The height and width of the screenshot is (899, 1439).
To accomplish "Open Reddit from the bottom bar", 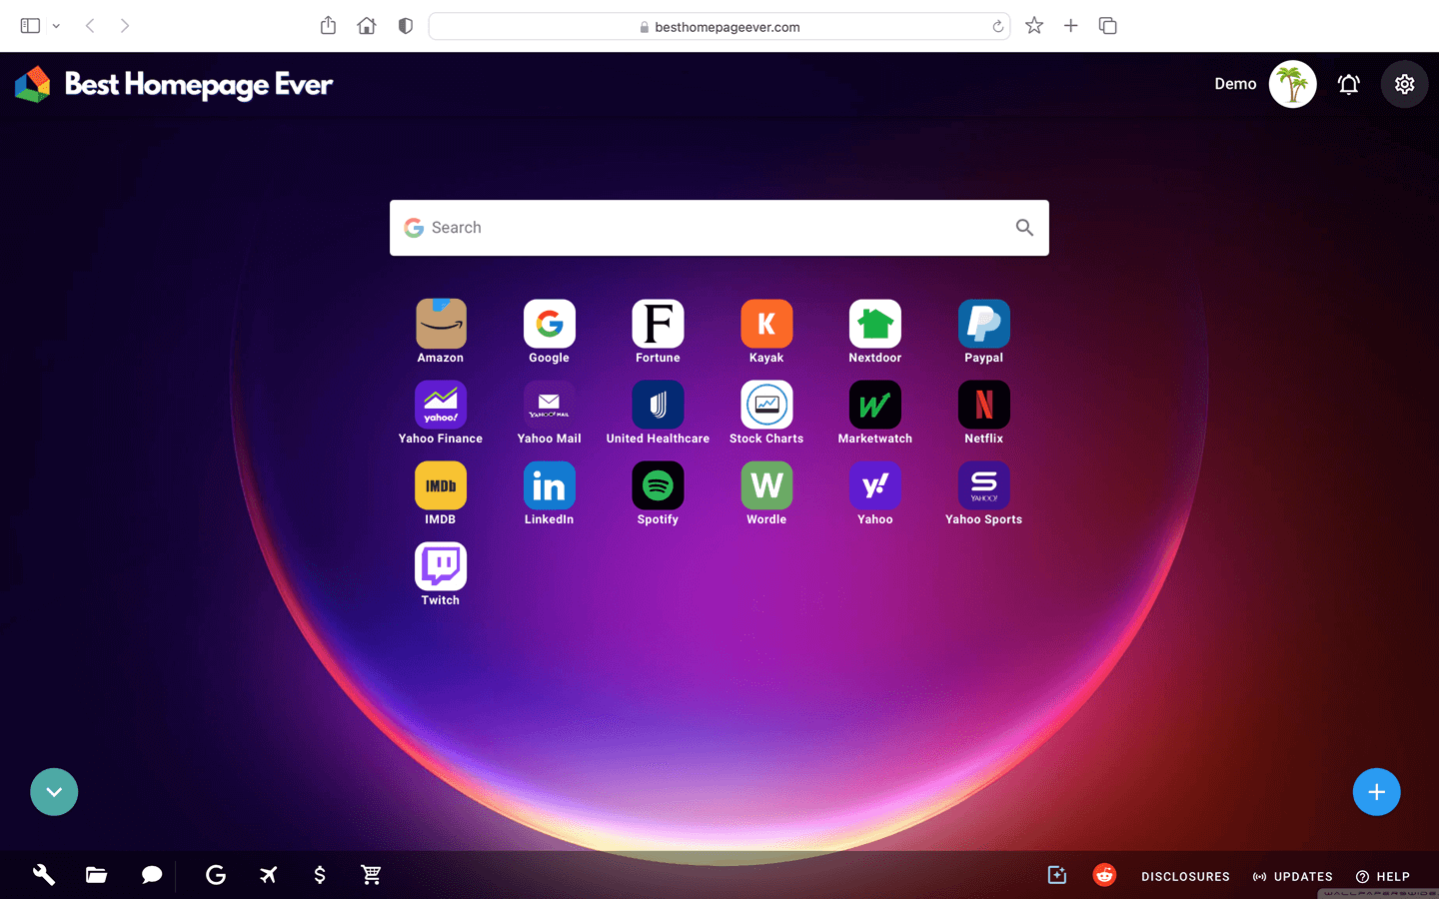I will click(x=1104, y=874).
